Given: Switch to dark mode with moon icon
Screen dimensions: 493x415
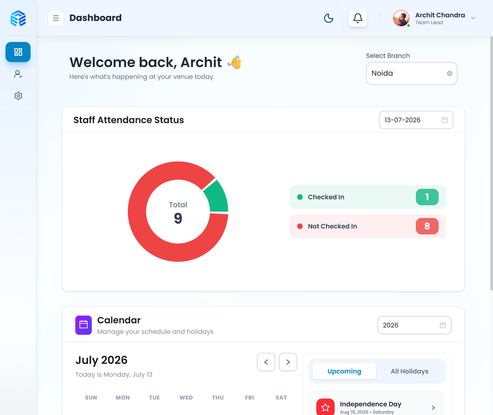Looking at the screenshot, I should point(329,18).
